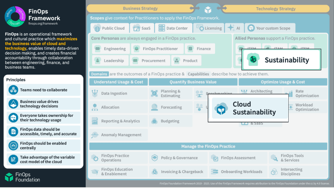
Task: Open the Architecting capability
Action: point(261,91)
